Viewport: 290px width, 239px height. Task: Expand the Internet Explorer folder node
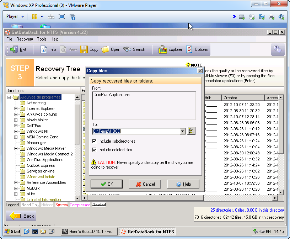(x=16, y=109)
